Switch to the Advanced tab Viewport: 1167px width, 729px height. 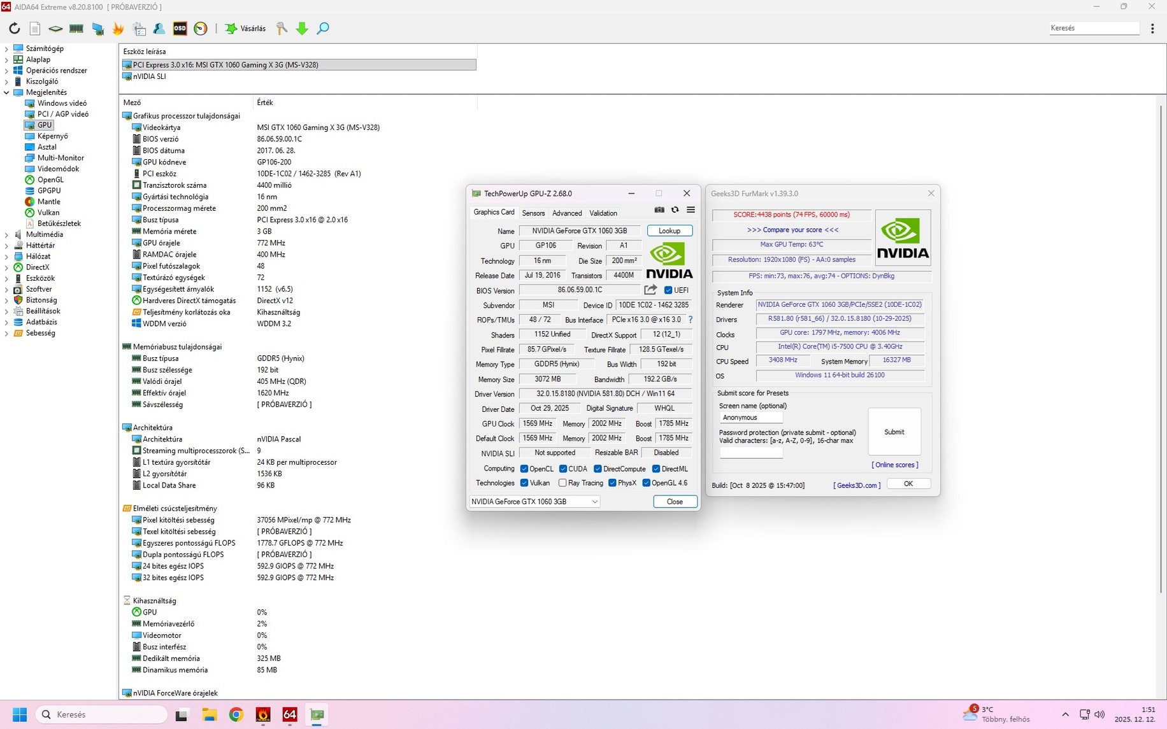(x=567, y=213)
